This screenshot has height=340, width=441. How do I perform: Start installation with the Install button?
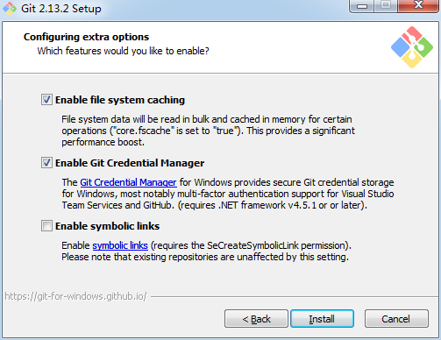(x=322, y=319)
